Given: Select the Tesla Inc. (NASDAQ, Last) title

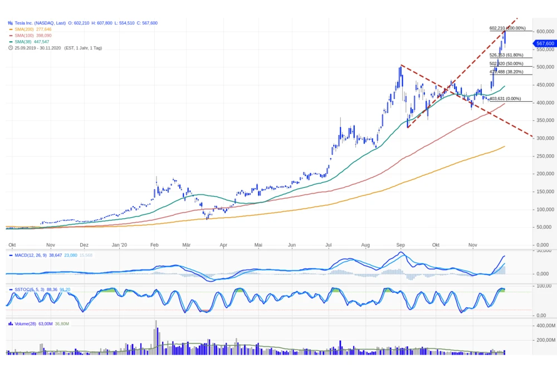Looking at the screenshot, I should pyautogui.click(x=40, y=23).
